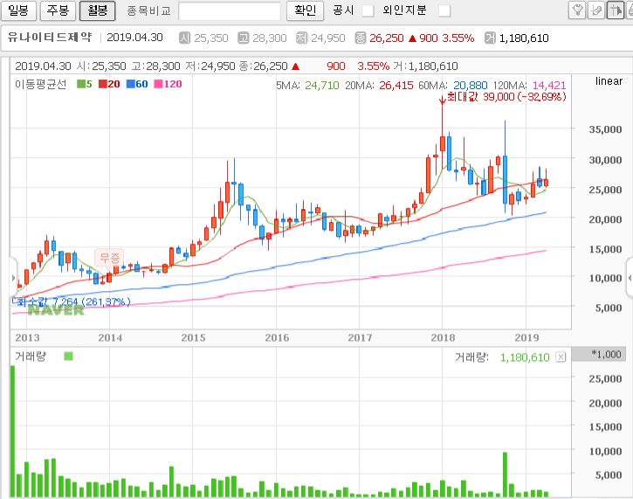The height and width of the screenshot is (499, 633).
Task: Click the tall volume spike bar in late 2018
Action: 505,475
